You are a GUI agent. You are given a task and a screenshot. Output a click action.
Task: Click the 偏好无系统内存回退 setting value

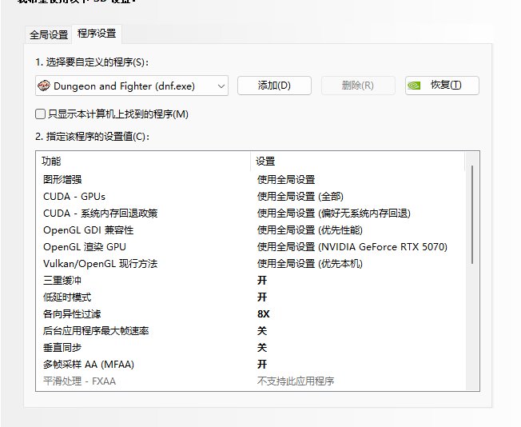333,213
